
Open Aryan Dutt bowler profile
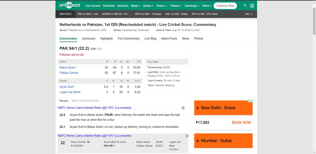[66, 87]
